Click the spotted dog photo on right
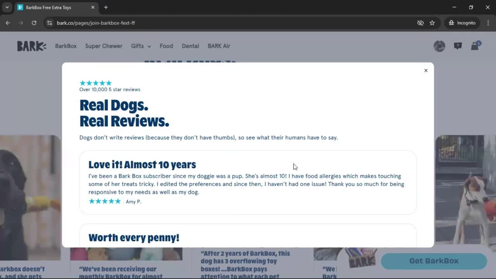 (465, 190)
